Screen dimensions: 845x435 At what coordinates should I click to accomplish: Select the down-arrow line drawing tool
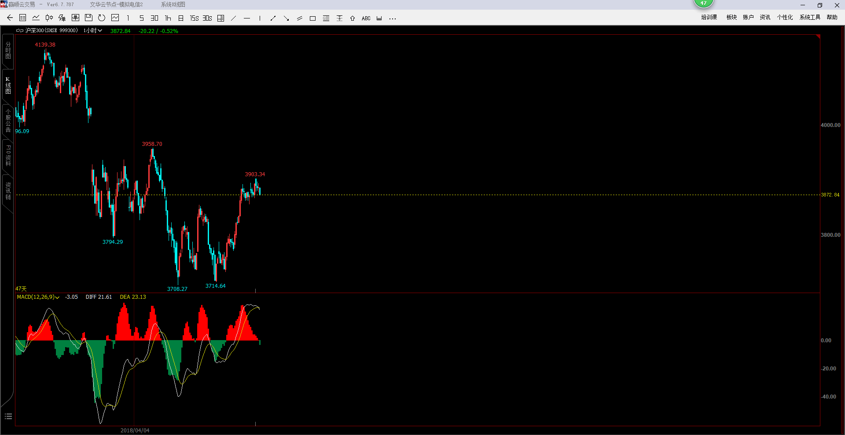pyautogui.click(x=286, y=18)
